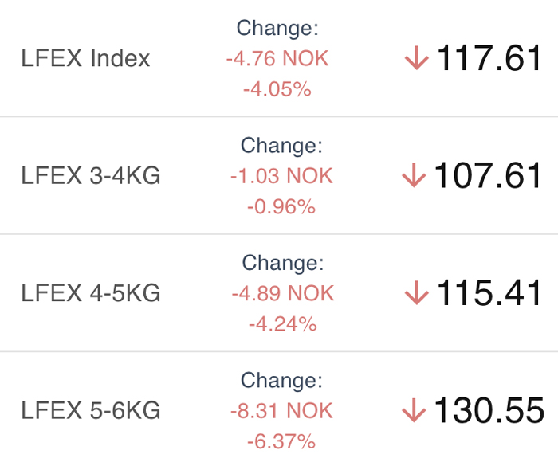Click the down arrow beside 115.41
This screenshot has height=466, width=558.
click(417, 293)
